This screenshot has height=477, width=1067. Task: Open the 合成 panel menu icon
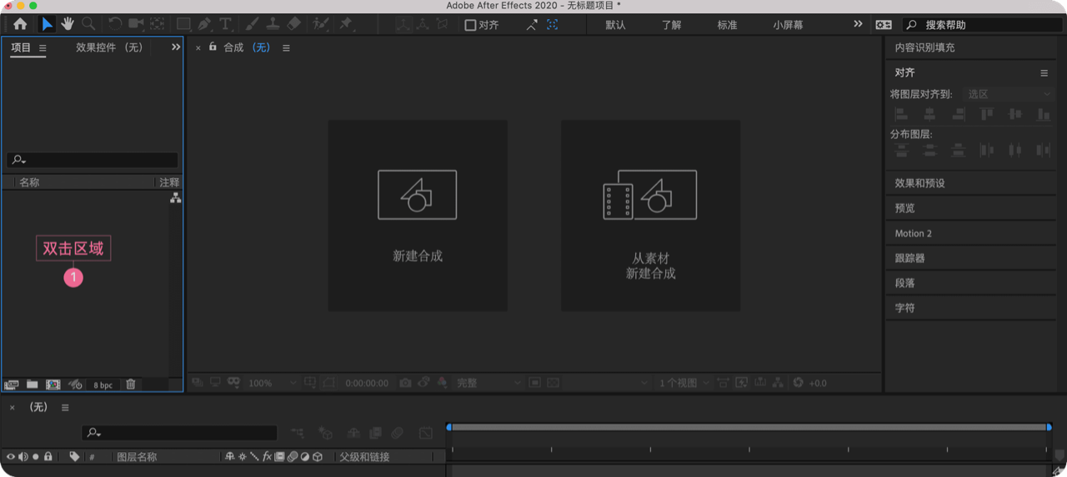tap(286, 48)
